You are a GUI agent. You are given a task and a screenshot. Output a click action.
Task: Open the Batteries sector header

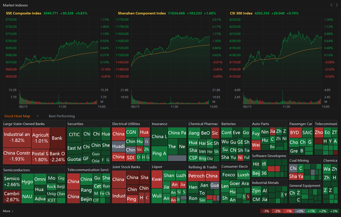click(235, 124)
